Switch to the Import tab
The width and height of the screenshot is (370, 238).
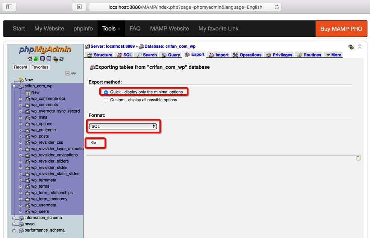pos(219,55)
